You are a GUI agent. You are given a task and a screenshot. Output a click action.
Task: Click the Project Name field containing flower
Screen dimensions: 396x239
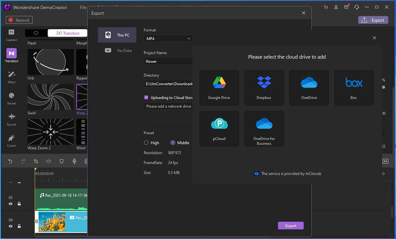click(x=168, y=61)
